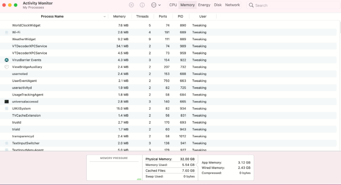The height and width of the screenshot is (185, 341).
Task: Switch to the Energy tab
Action: [204, 5]
